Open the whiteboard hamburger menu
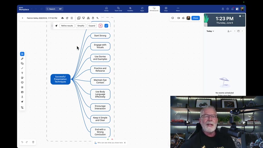Screen dimensions: 263x148 point(72,18)
